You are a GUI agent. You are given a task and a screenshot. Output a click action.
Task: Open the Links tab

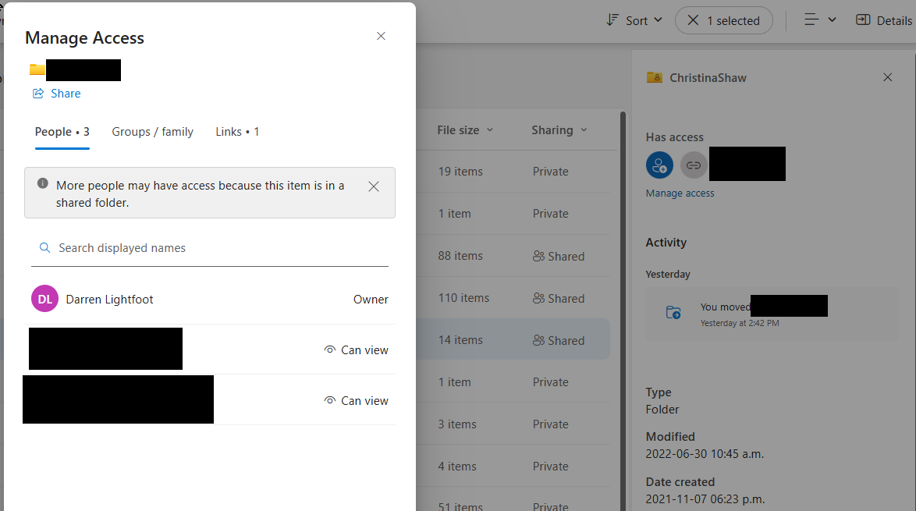[x=237, y=132]
